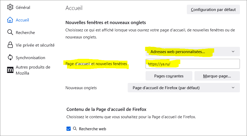The width and height of the screenshot is (247, 136).
Task: Click the magnifier icon beside Recherche web
Action: point(75,129)
